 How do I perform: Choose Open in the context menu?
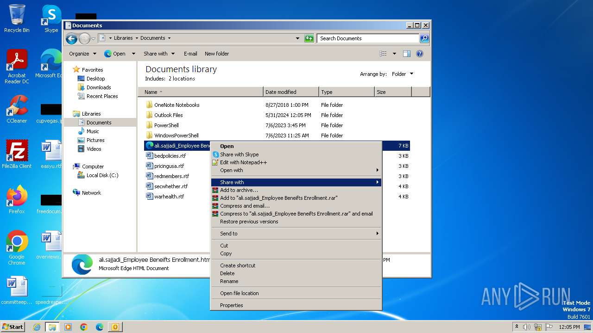click(296, 146)
